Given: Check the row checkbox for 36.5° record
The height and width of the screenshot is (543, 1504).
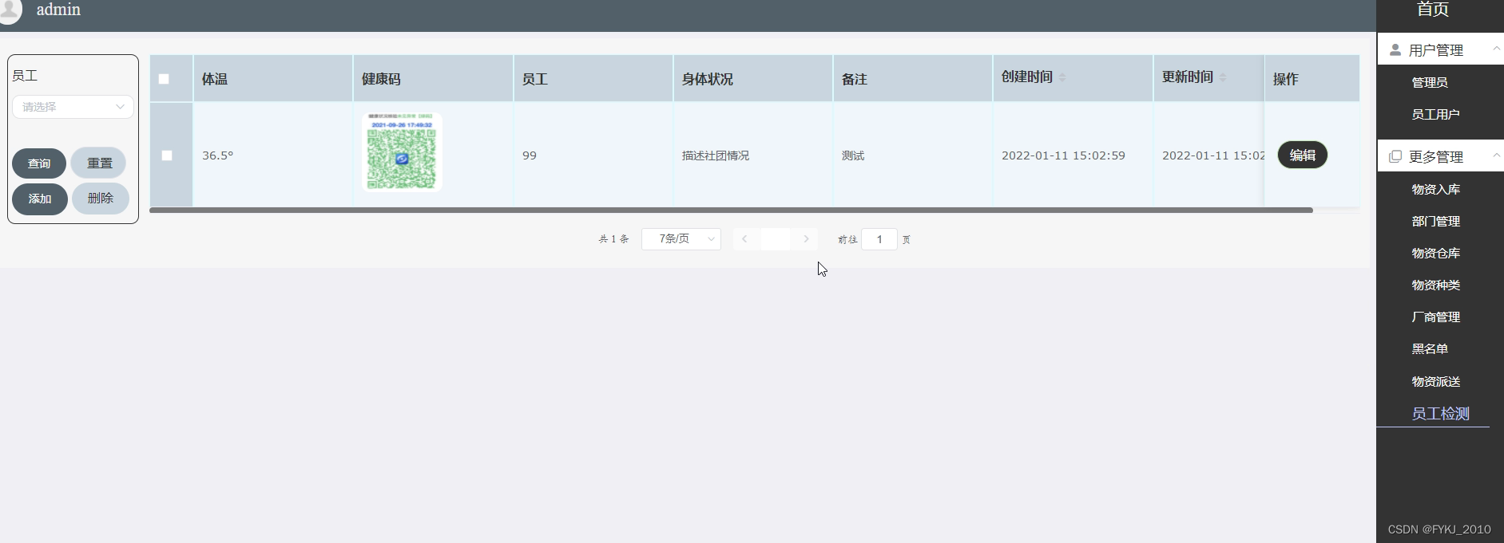Looking at the screenshot, I should pyautogui.click(x=167, y=155).
